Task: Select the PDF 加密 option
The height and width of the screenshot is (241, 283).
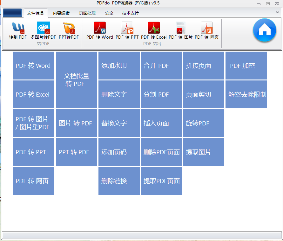Action: (x=246, y=66)
